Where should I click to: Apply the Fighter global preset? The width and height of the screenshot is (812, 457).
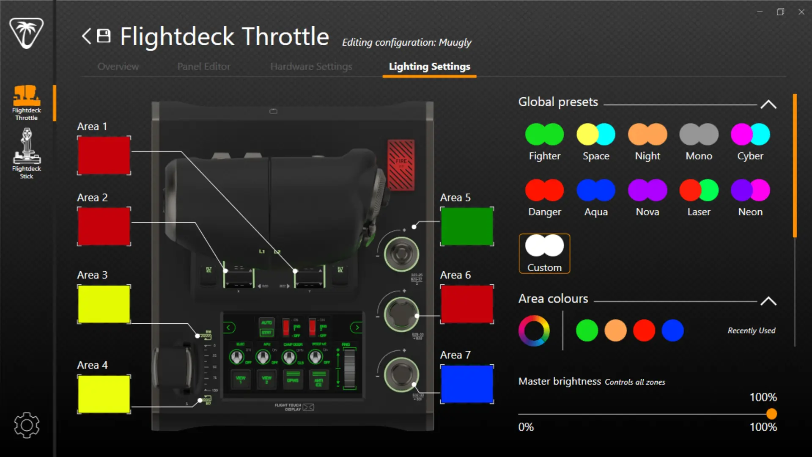(544, 134)
